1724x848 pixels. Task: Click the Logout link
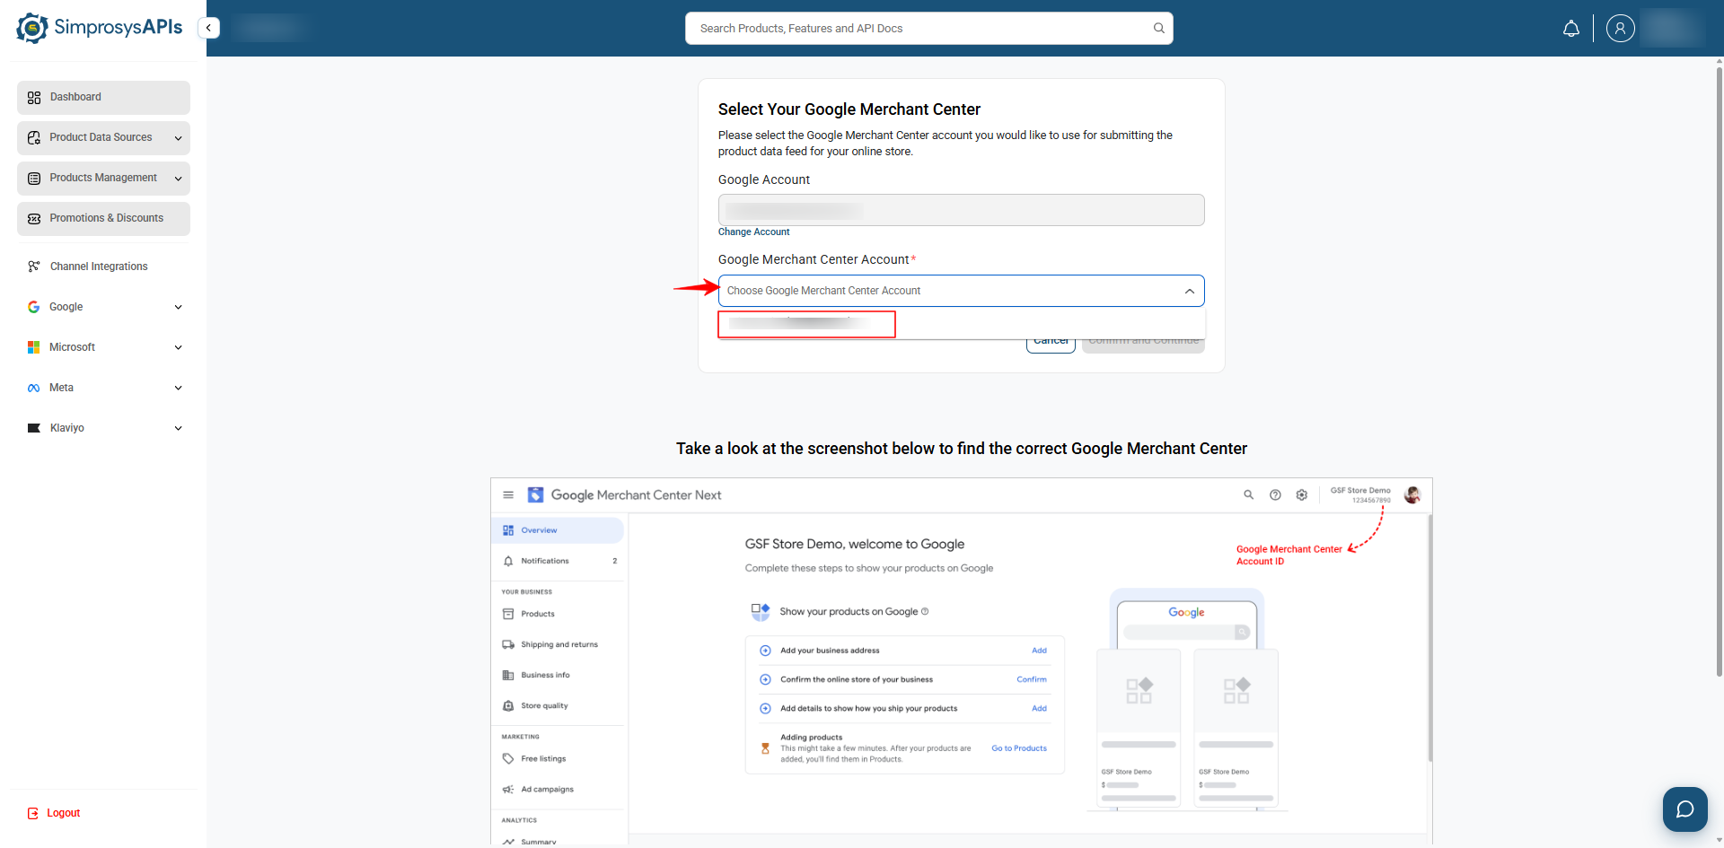pyautogui.click(x=64, y=813)
